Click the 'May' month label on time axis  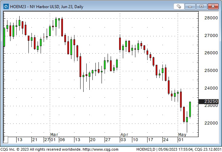coord(182,135)
